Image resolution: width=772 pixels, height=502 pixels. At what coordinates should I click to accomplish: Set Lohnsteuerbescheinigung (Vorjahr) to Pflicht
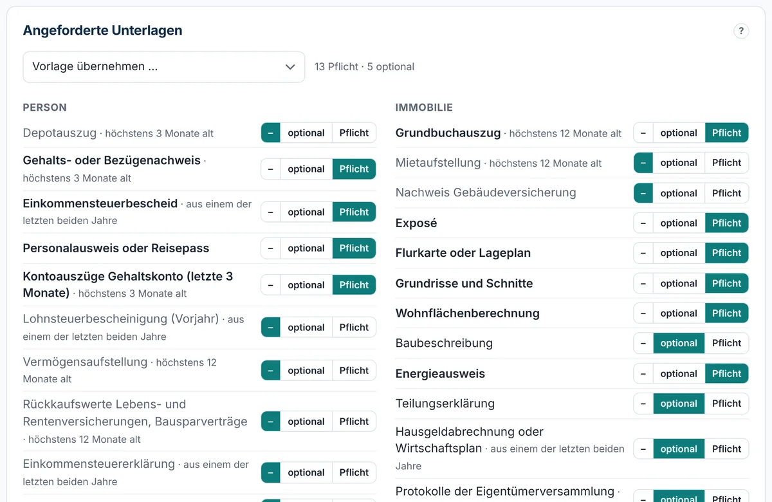pyautogui.click(x=354, y=328)
